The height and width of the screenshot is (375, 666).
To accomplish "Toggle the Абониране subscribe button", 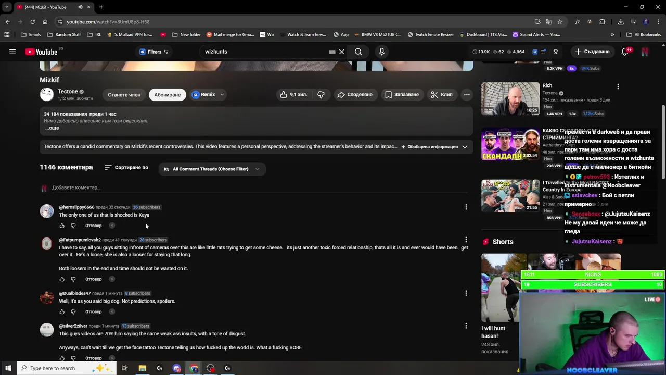I will [167, 95].
